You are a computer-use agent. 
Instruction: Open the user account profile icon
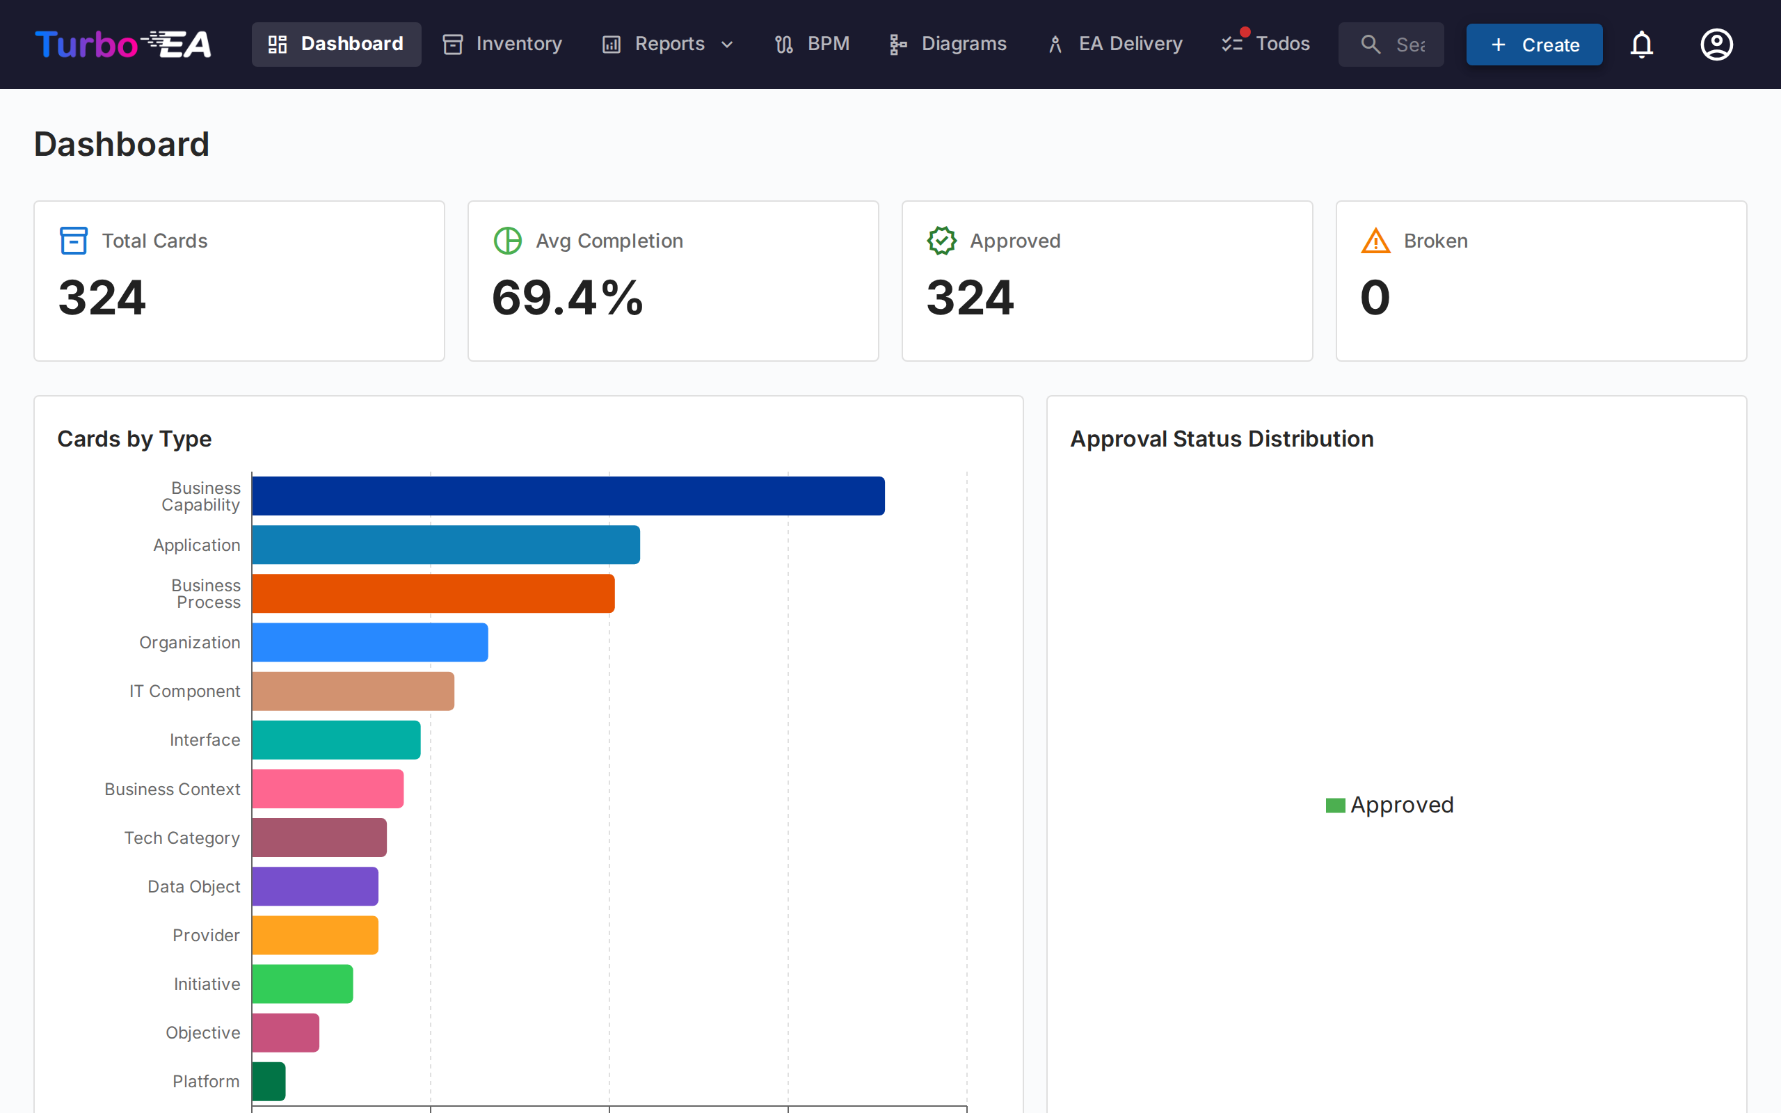coord(1716,44)
